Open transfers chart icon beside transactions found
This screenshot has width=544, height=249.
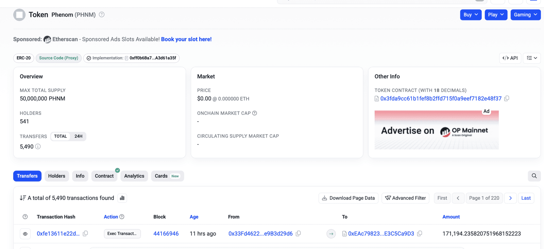point(122,198)
